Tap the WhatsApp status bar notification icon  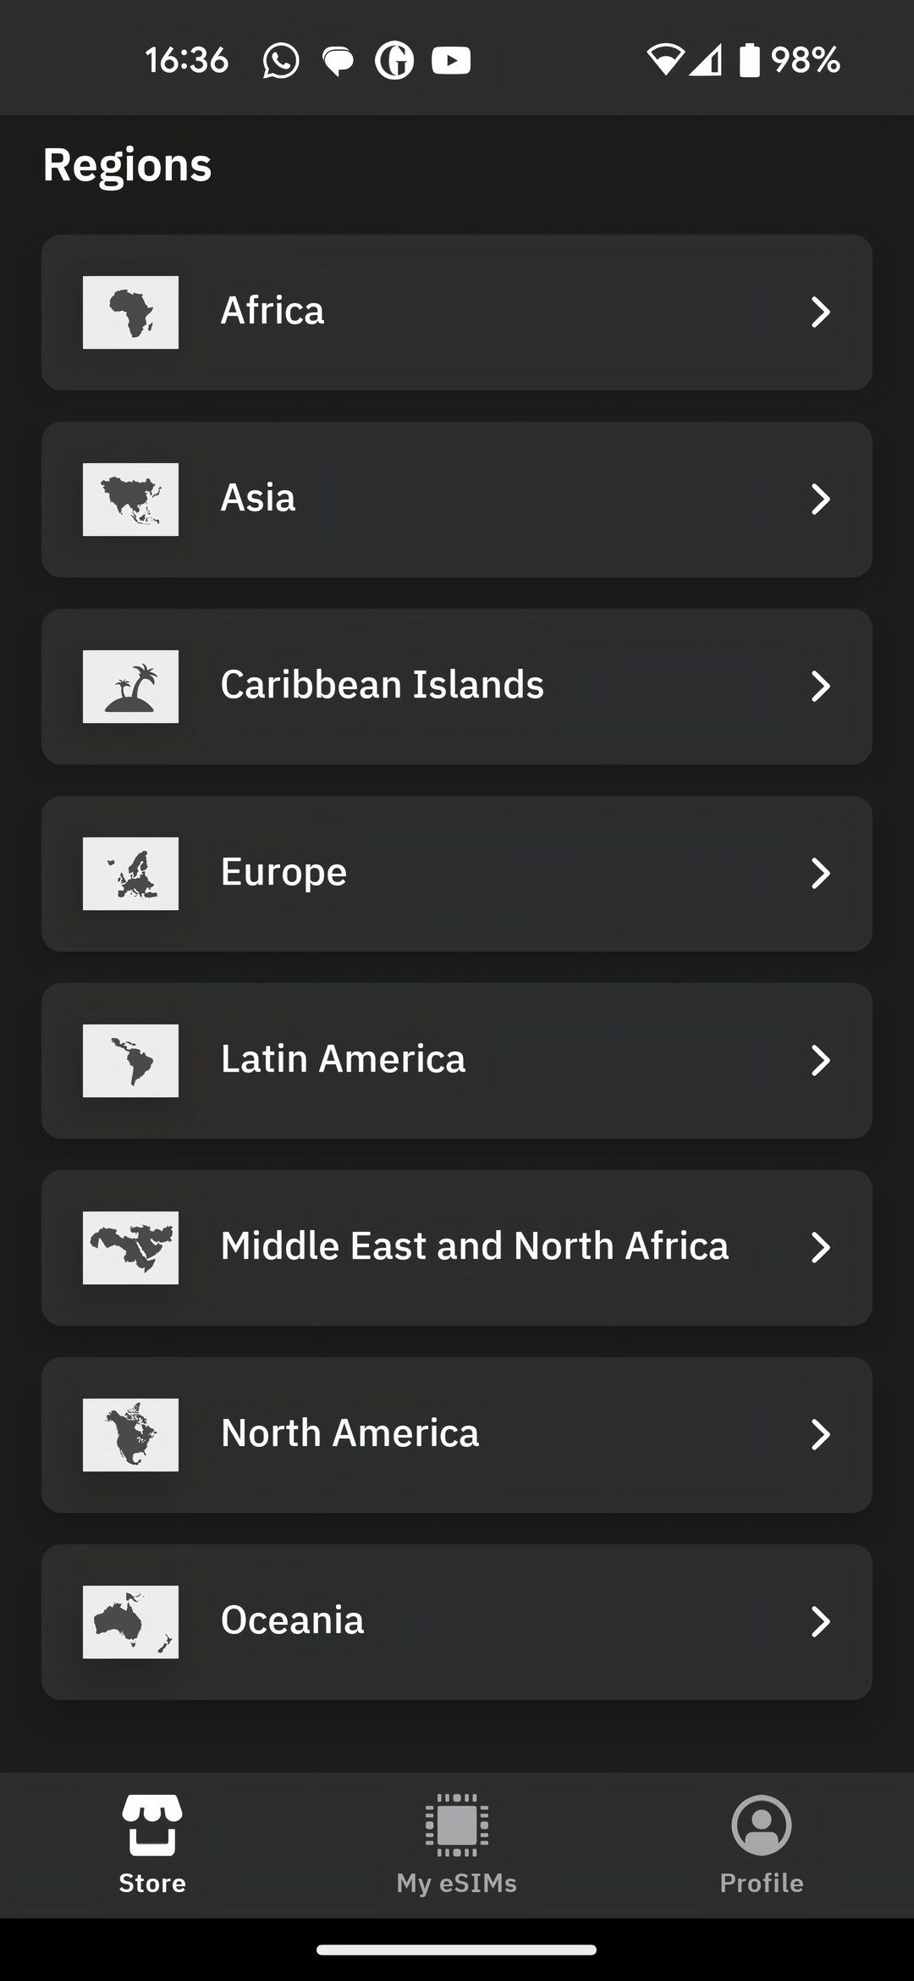tap(280, 61)
